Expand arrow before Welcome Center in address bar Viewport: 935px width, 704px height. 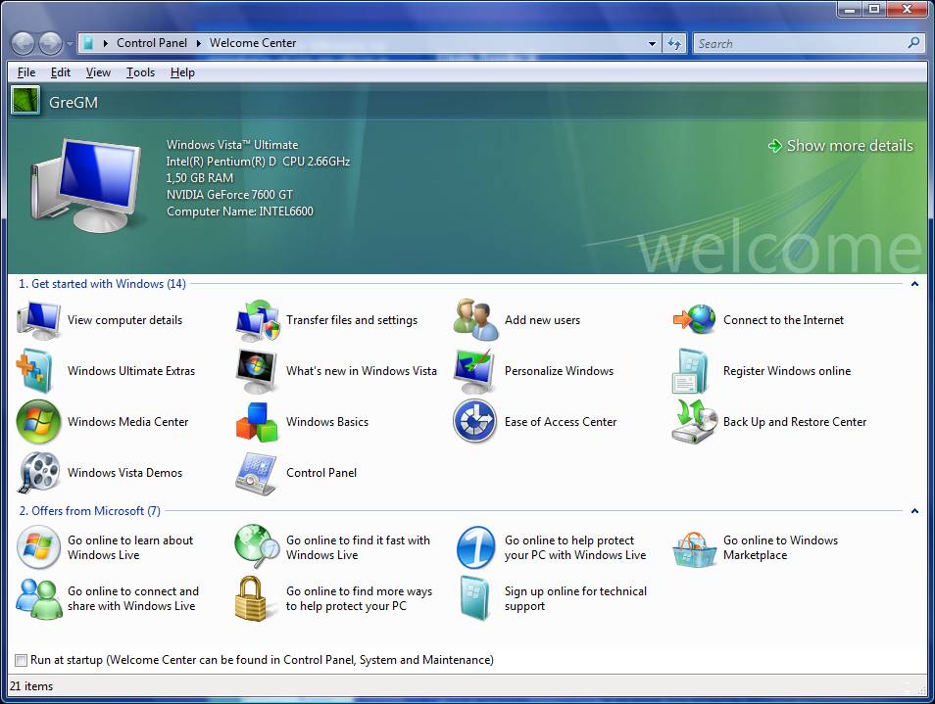199,43
